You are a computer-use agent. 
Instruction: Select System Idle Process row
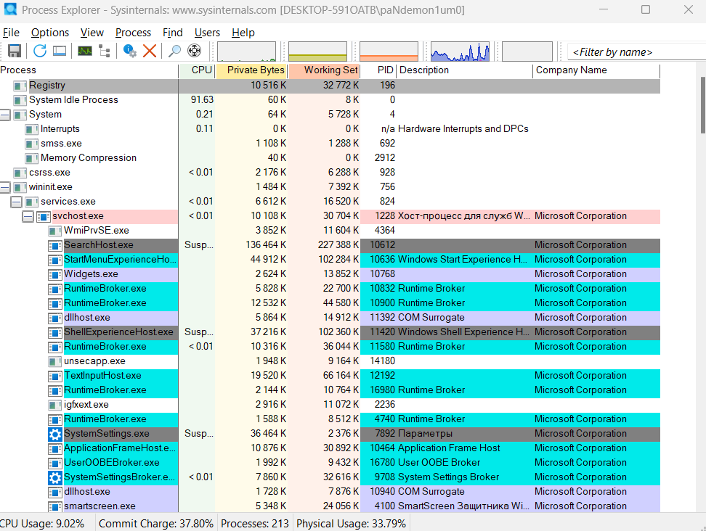[x=330, y=100]
